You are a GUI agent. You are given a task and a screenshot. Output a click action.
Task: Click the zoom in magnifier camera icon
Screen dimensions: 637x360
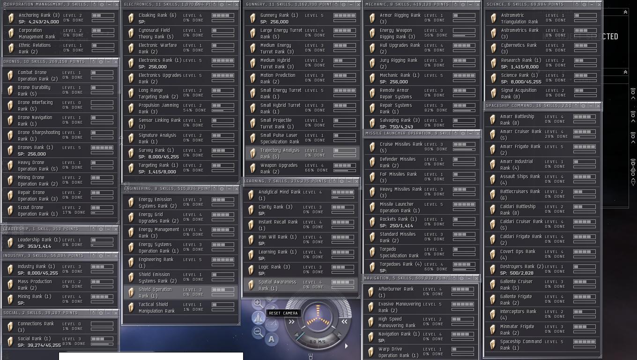[258, 303]
